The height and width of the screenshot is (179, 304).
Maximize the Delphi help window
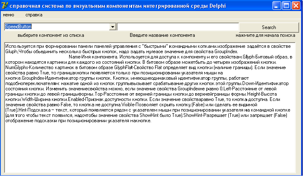click(286, 6)
